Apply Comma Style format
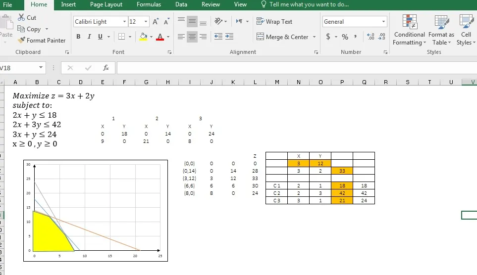477x275 pixels. (x=355, y=37)
